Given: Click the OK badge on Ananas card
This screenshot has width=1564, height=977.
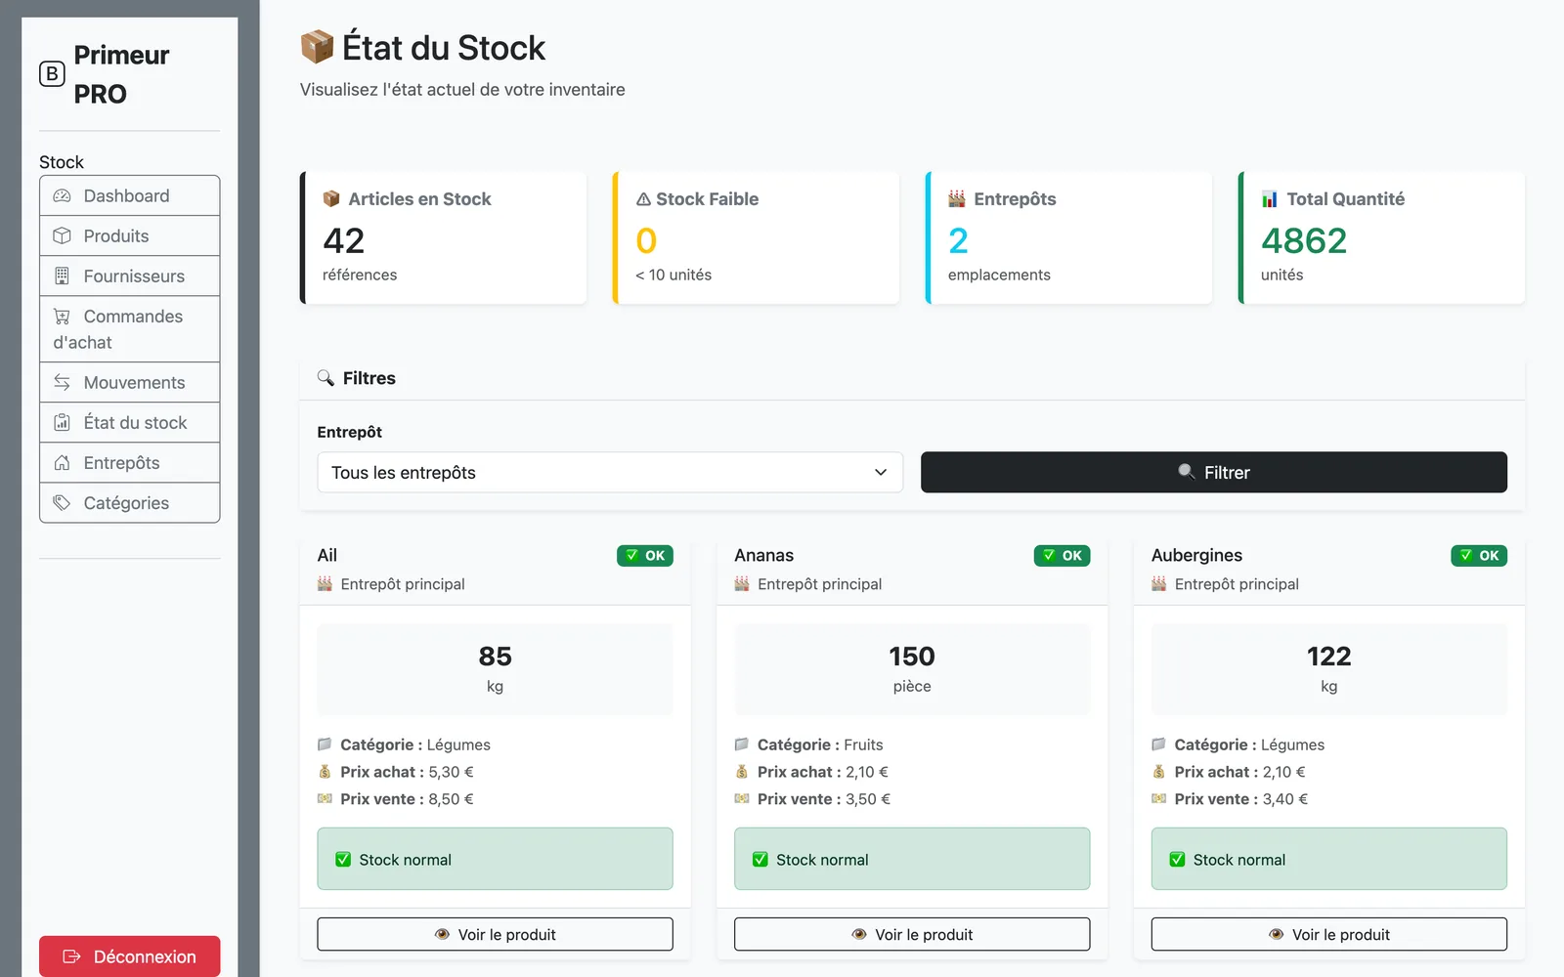Looking at the screenshot, I should (x=1063, y=556).
